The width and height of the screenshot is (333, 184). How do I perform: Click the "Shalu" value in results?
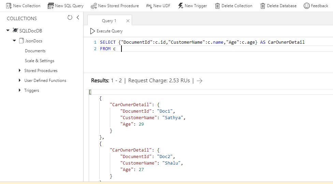click(x=171, y=163)
